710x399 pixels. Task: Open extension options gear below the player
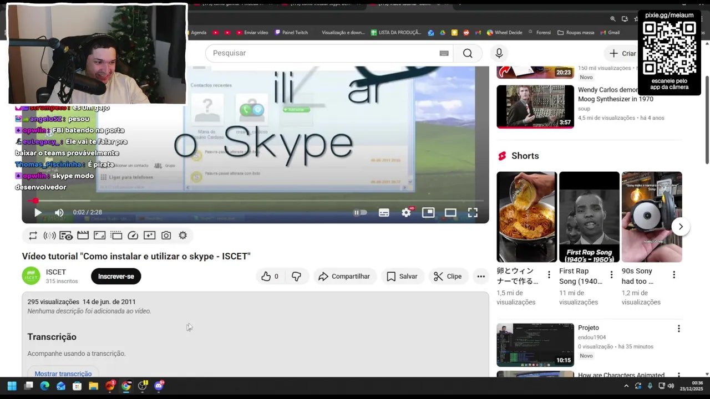(182, 236)
